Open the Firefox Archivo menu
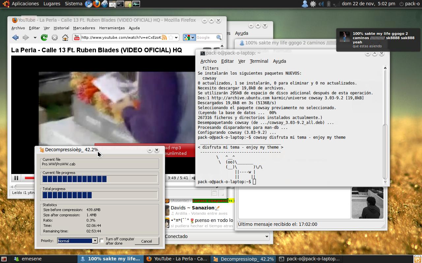 pyautogui.click(x=18, y=28)
